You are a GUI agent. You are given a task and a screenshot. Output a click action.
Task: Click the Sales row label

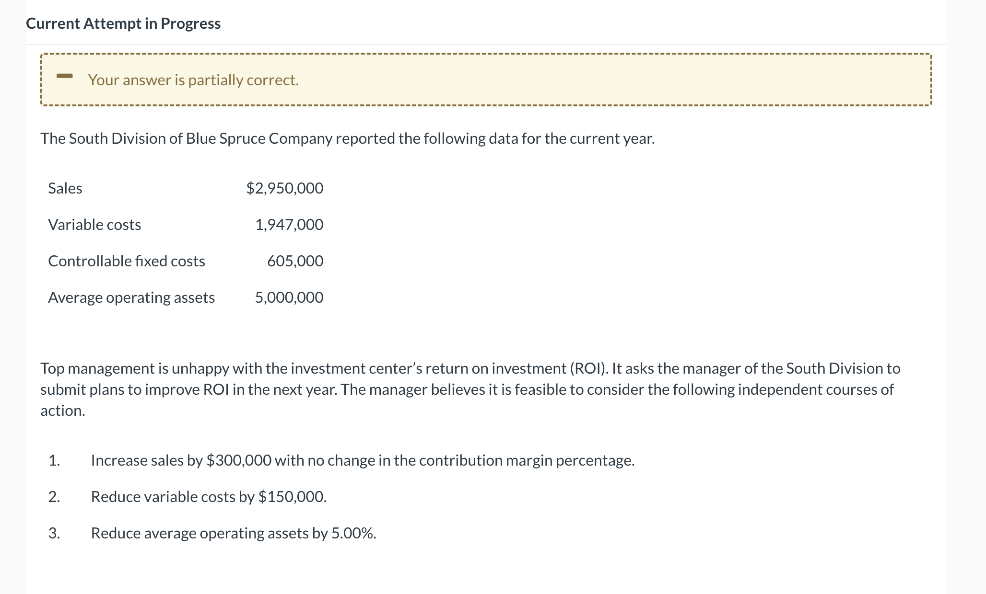[65, 188]
